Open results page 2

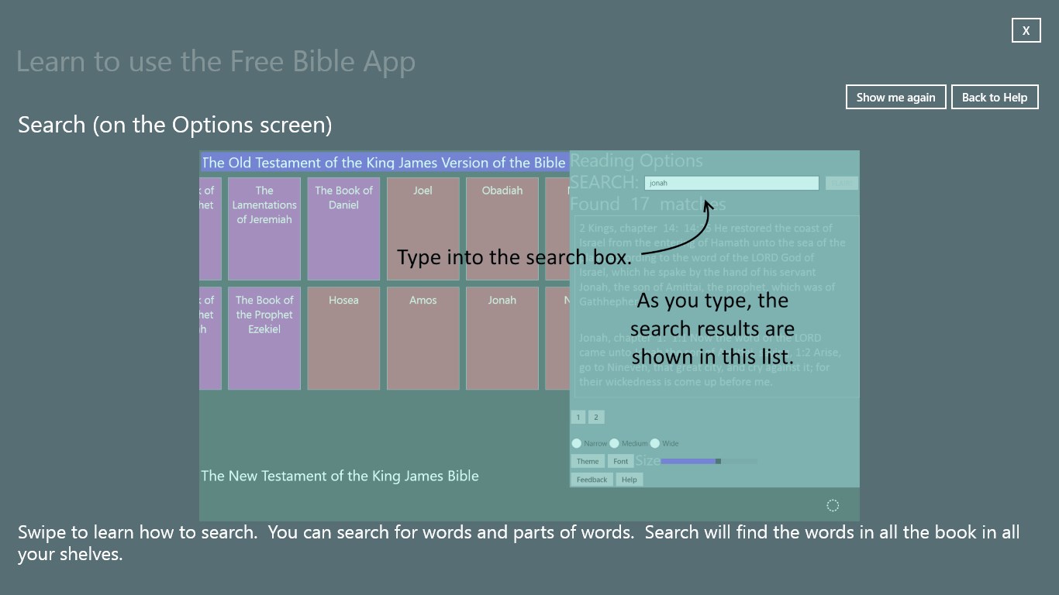tap(595, 417)
